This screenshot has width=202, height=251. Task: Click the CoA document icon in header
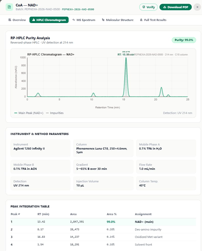click(x=9, y=7)
